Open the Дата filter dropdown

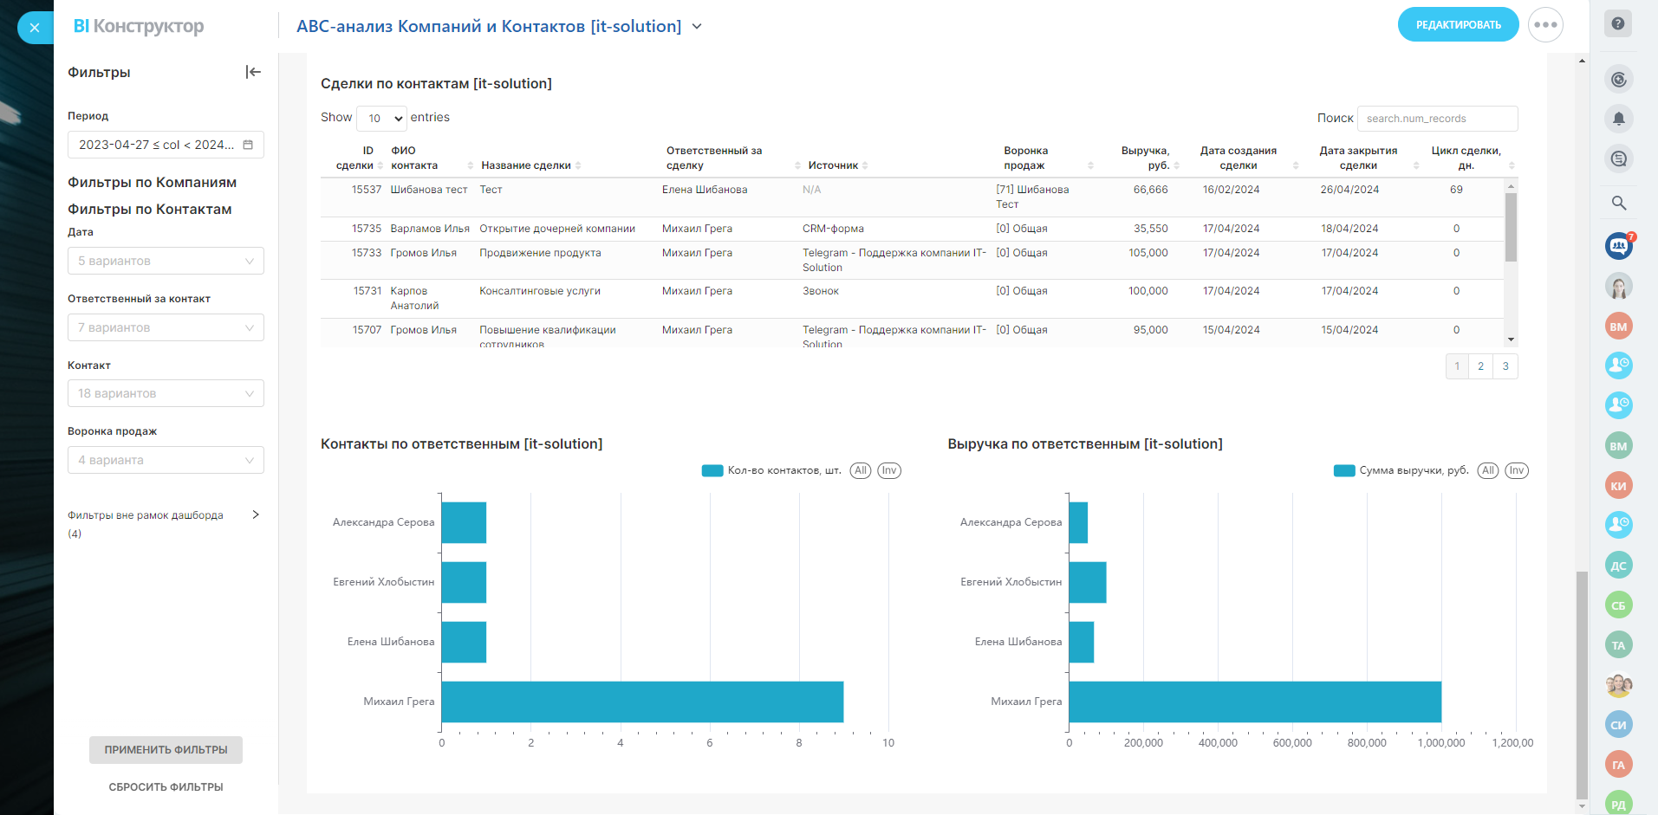[166, 261]
